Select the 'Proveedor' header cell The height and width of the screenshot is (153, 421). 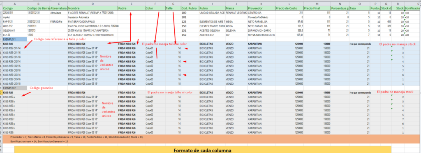point(261,8)
